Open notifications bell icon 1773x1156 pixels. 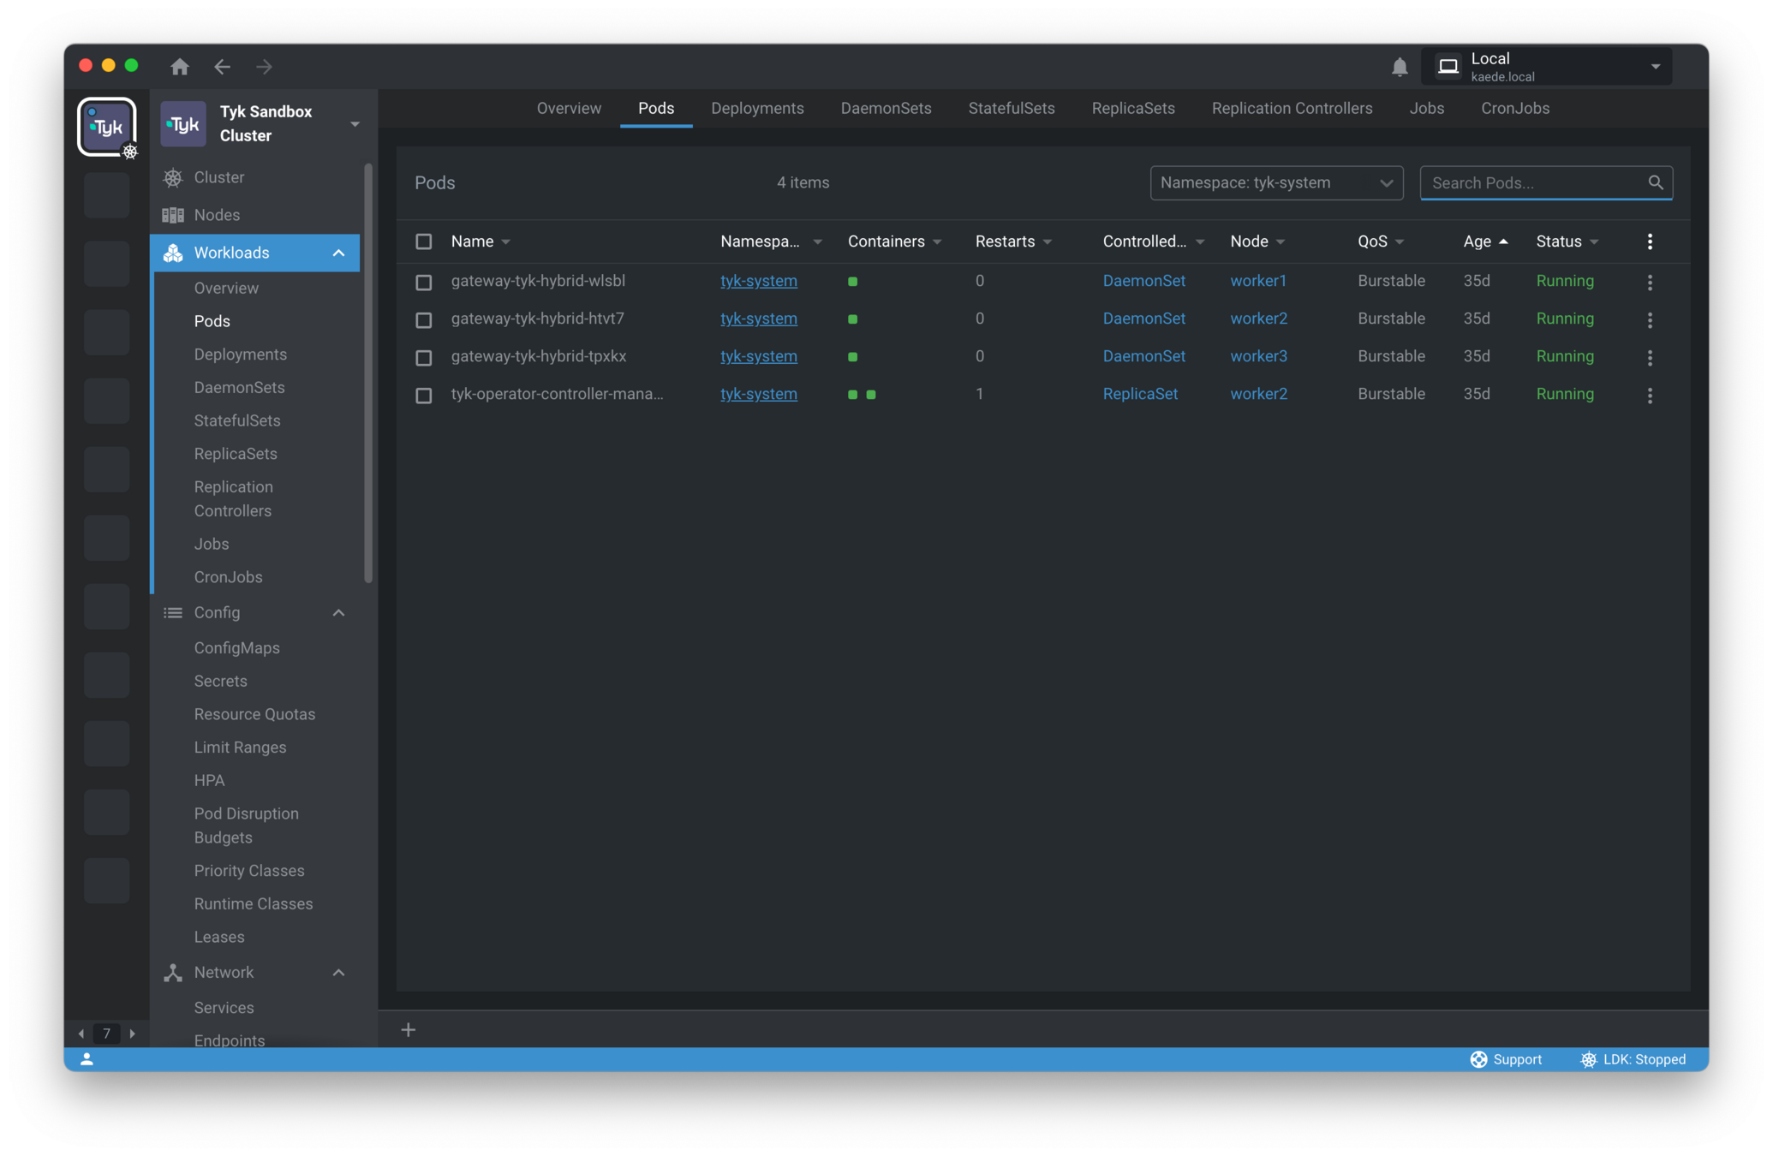pyautogui.click(x=1399, y=67)
